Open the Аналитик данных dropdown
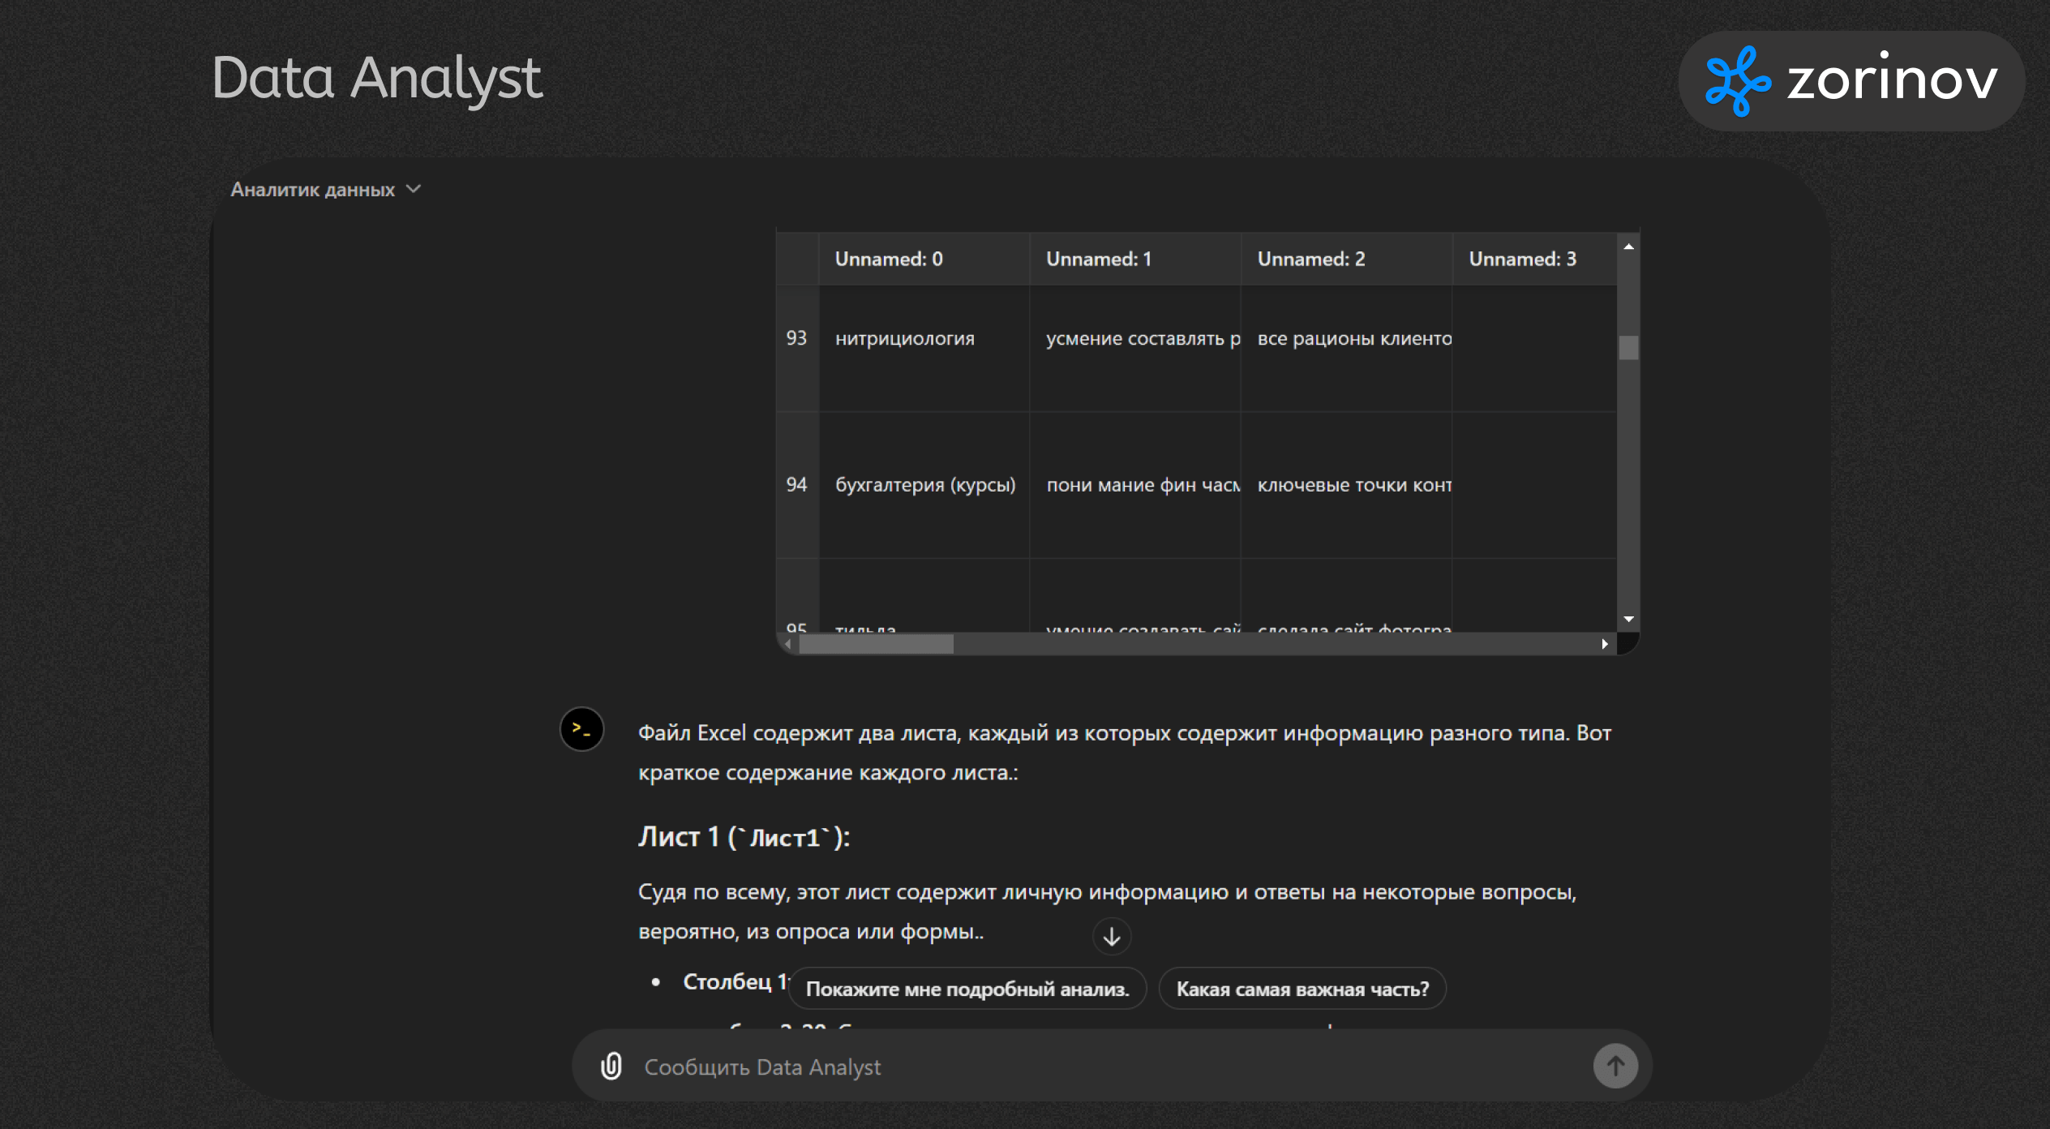Screen dimensions: 2050x1129 313,190
